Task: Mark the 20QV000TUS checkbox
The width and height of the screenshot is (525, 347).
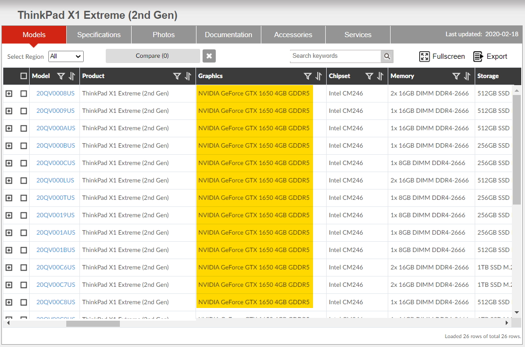Action: click(x=24, y=198)
